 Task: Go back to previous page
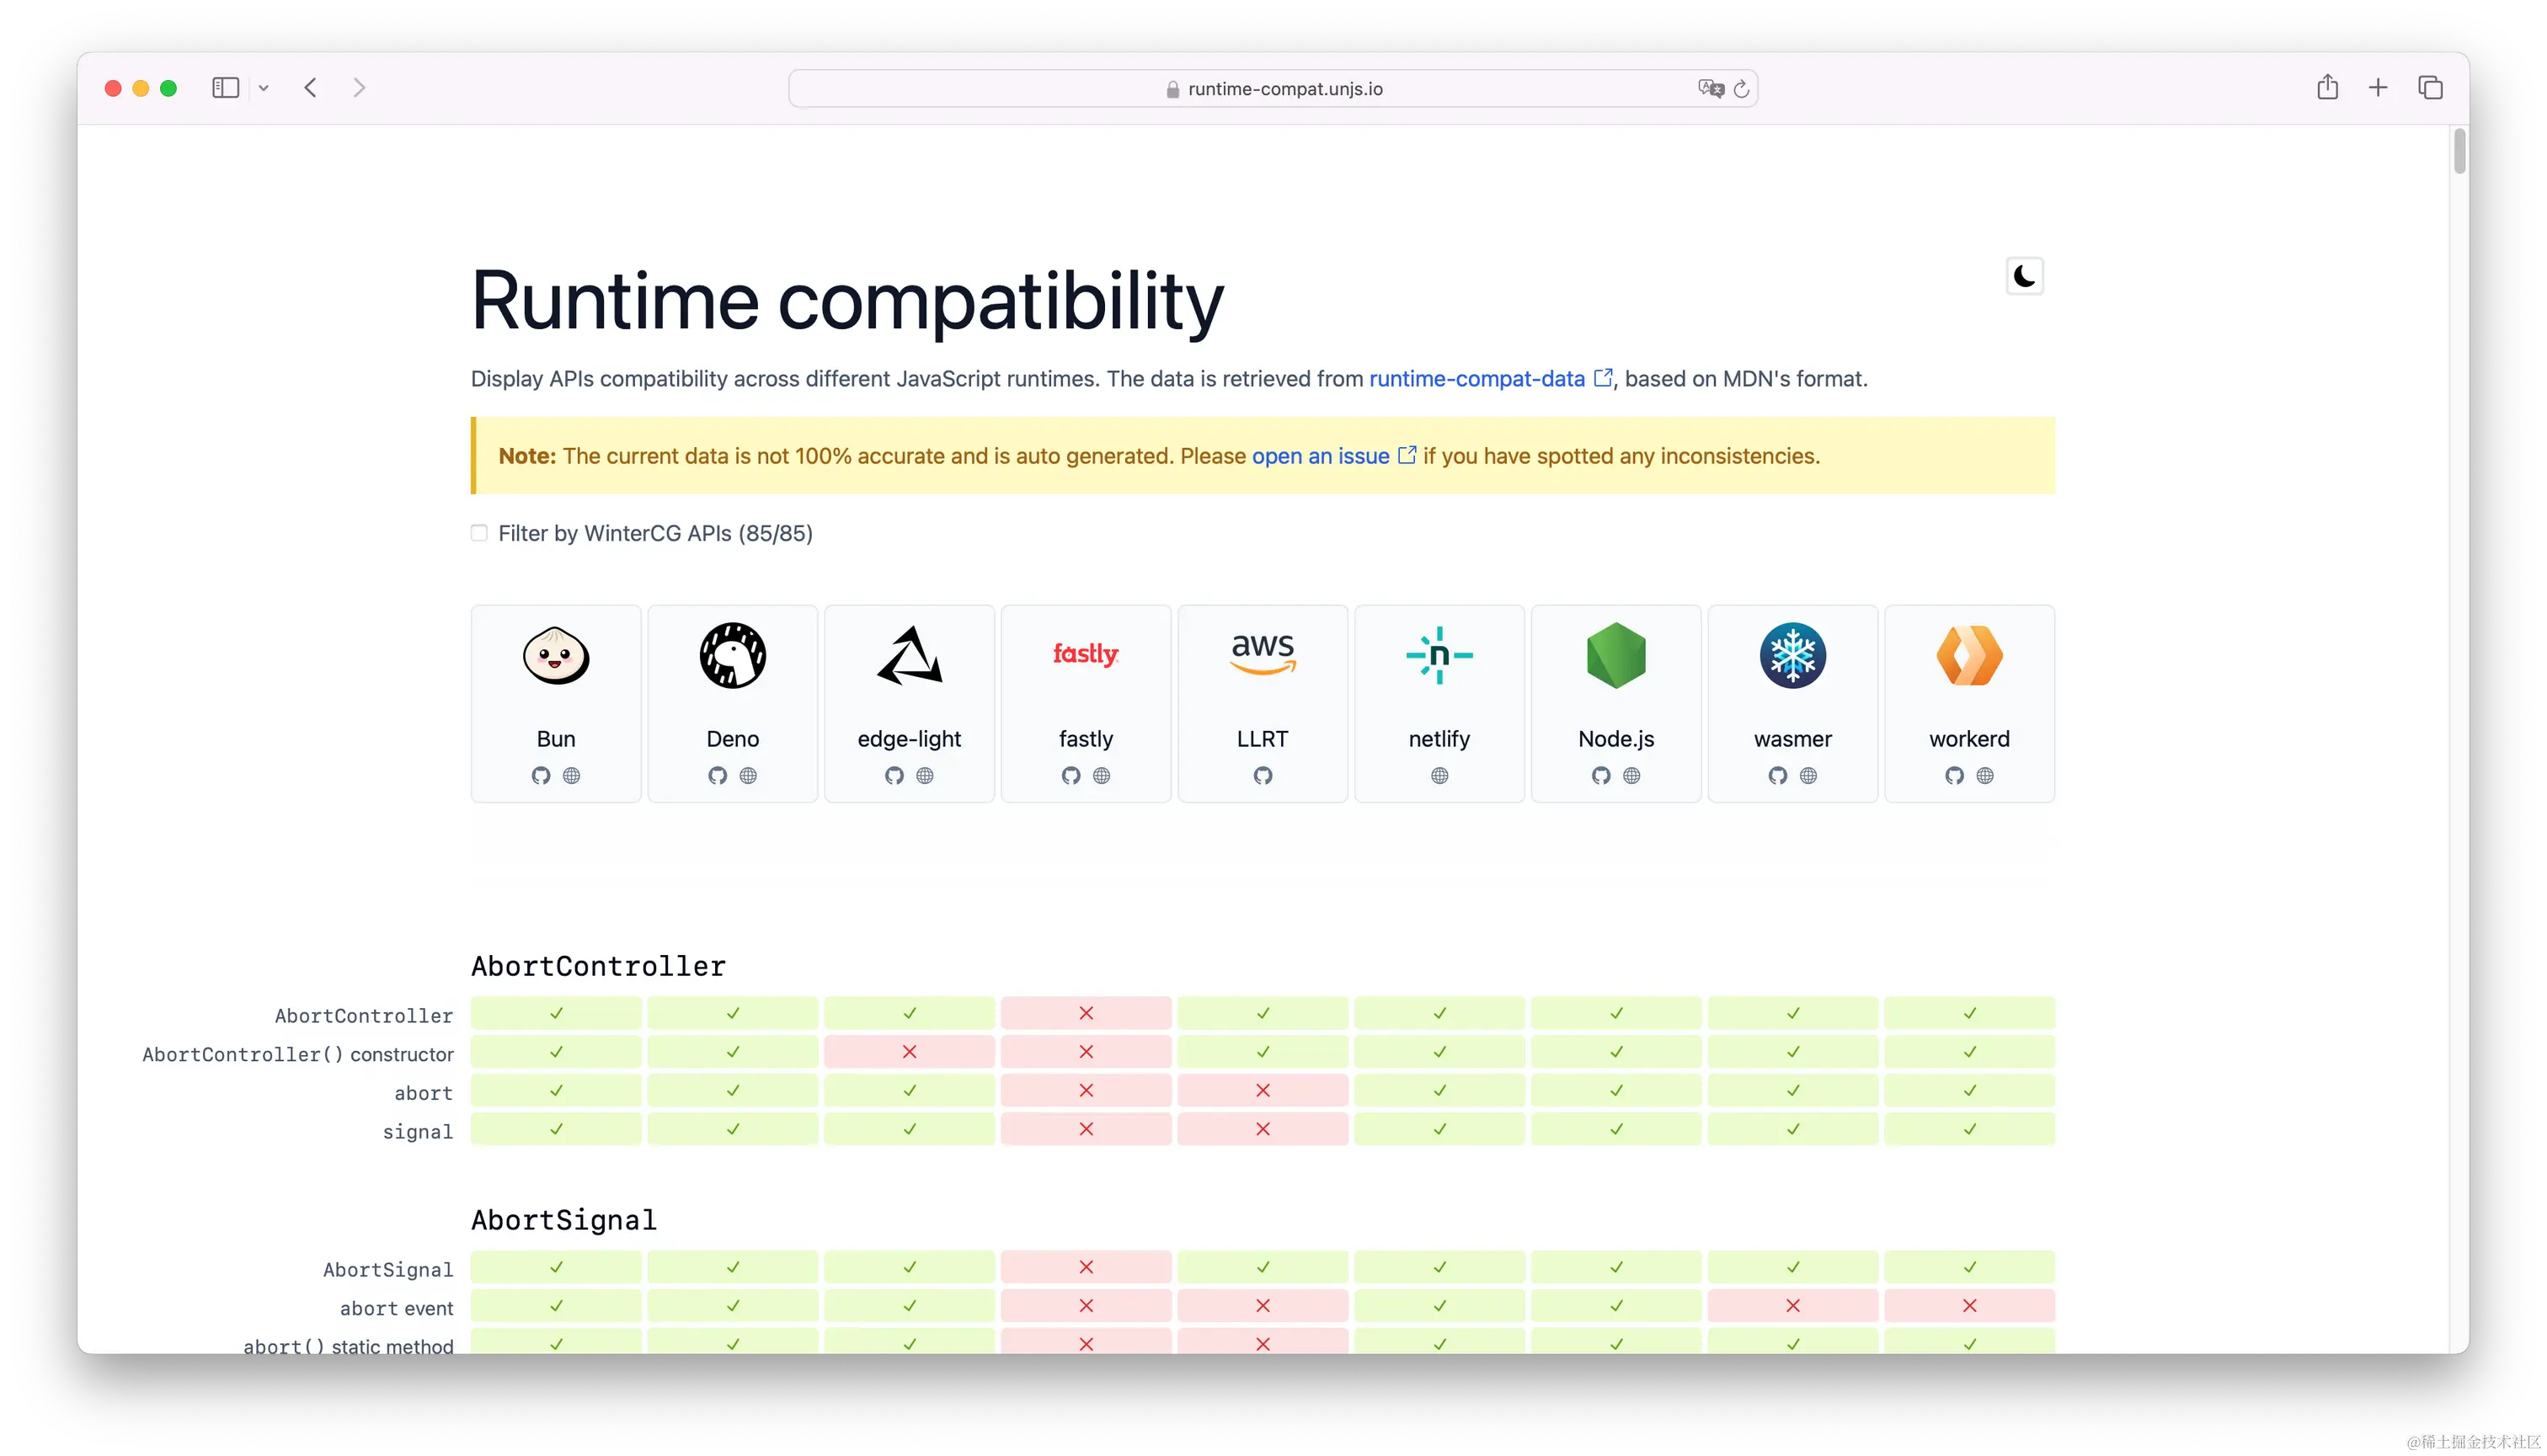click(x=311, y=88)
